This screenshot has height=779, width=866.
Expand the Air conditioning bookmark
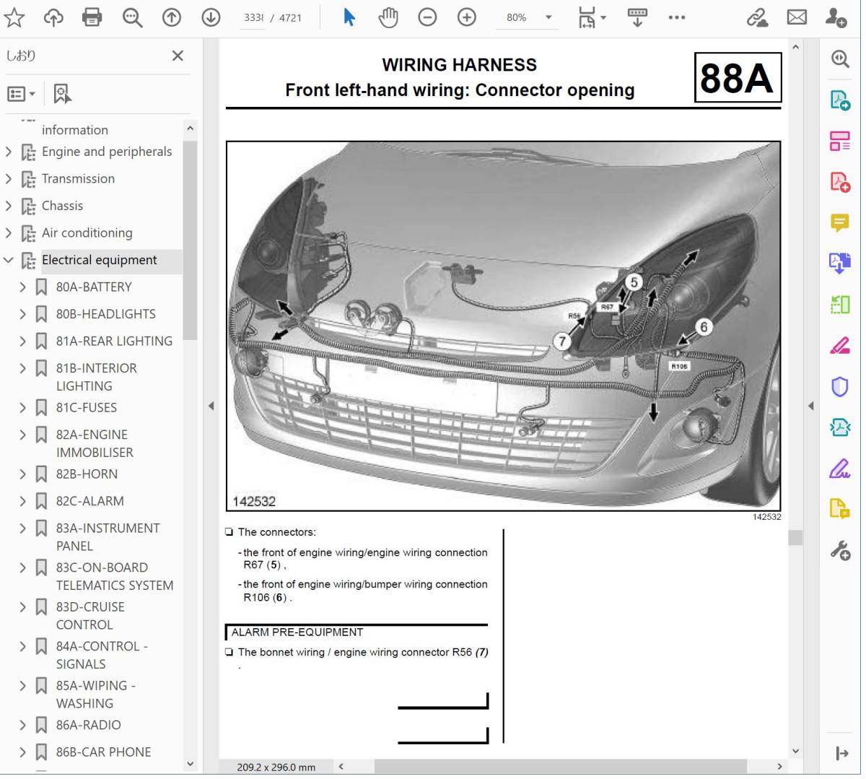click(x=9, y=233)
